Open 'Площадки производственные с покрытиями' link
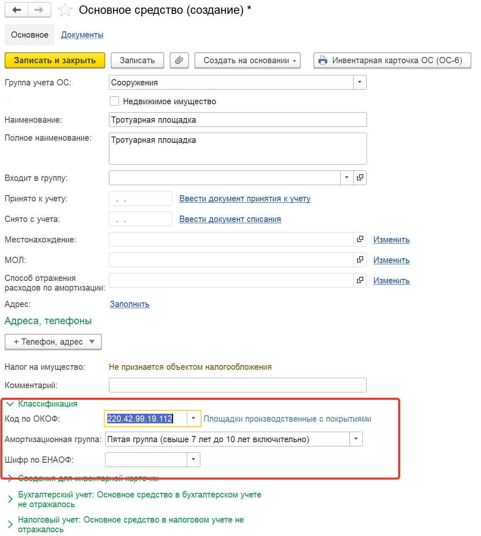 coord(287,419)
